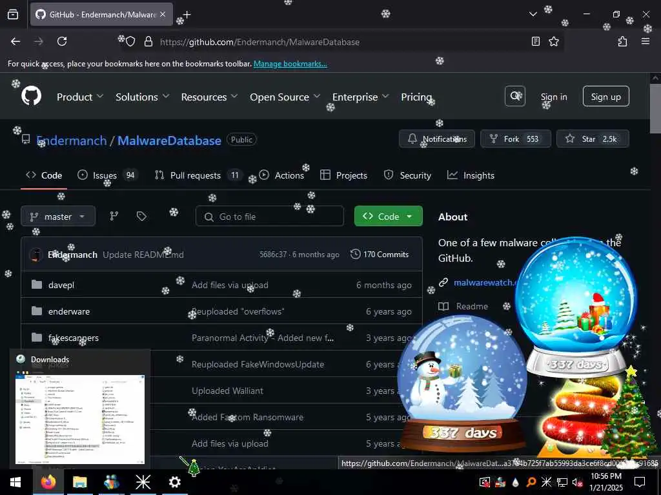Click the page vertical scrollbar

click(656, 110)
